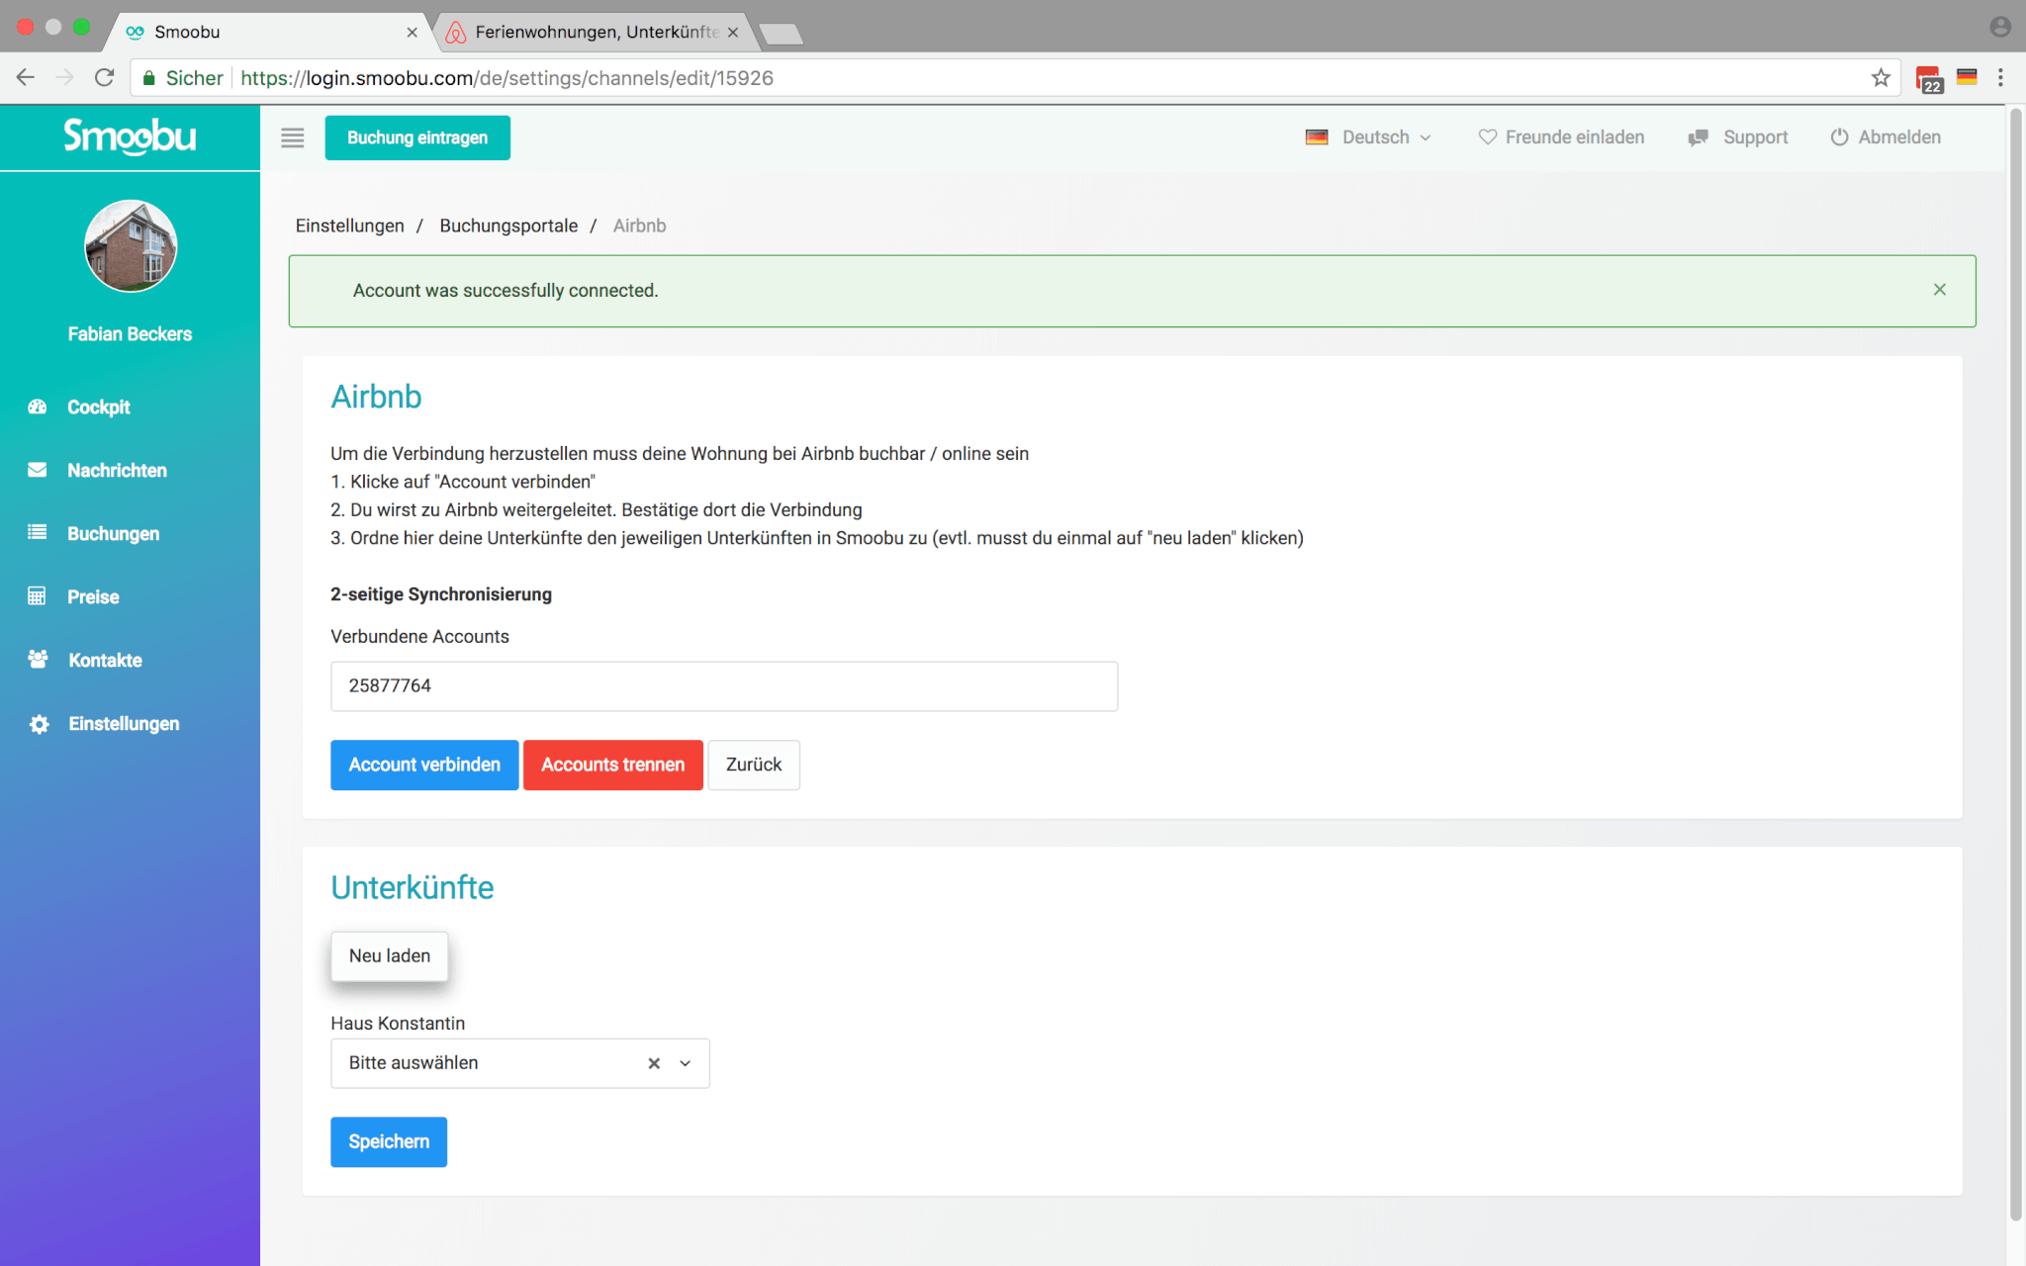Click the Accounts trennen red button
Viewport: 2026px width, 1266px height.
tap(612, 765)
